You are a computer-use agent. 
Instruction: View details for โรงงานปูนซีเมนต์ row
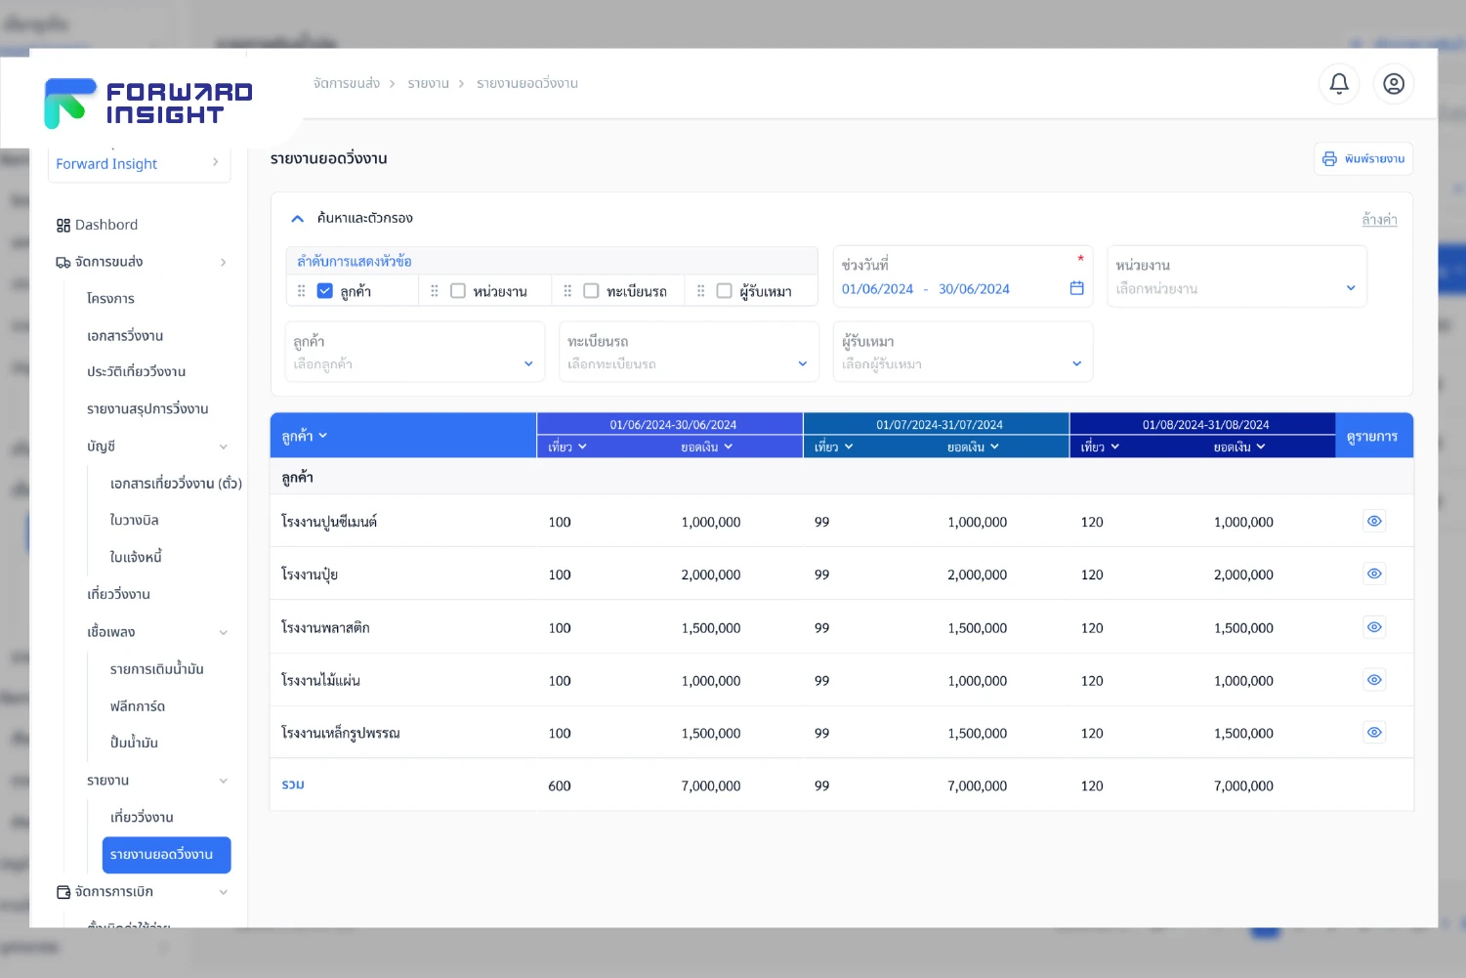pos(1373,522)
